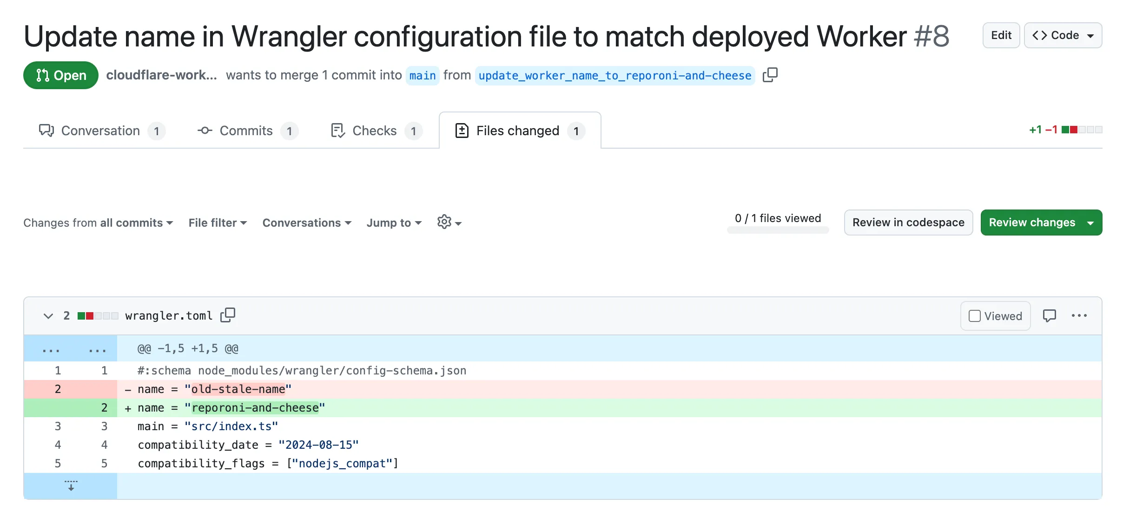
Task: Click the Review in codespace button
Action: pos(908,223)
